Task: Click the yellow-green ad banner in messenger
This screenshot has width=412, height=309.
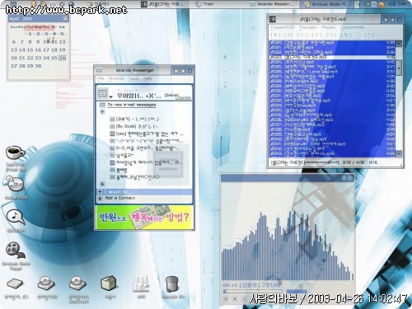Action: [144, 218]
